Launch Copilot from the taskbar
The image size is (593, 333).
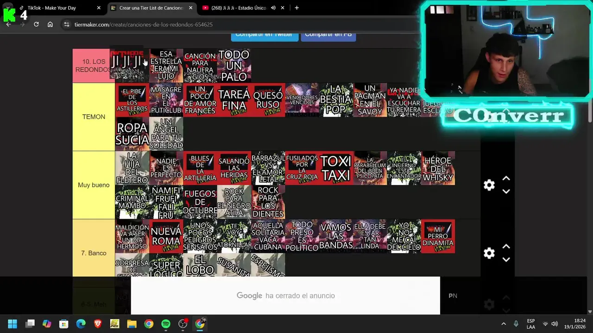coord(47,324)
